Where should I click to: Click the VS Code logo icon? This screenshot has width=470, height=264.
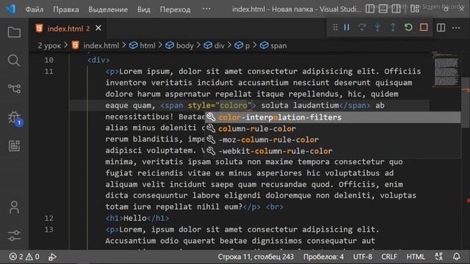(11, 9)
